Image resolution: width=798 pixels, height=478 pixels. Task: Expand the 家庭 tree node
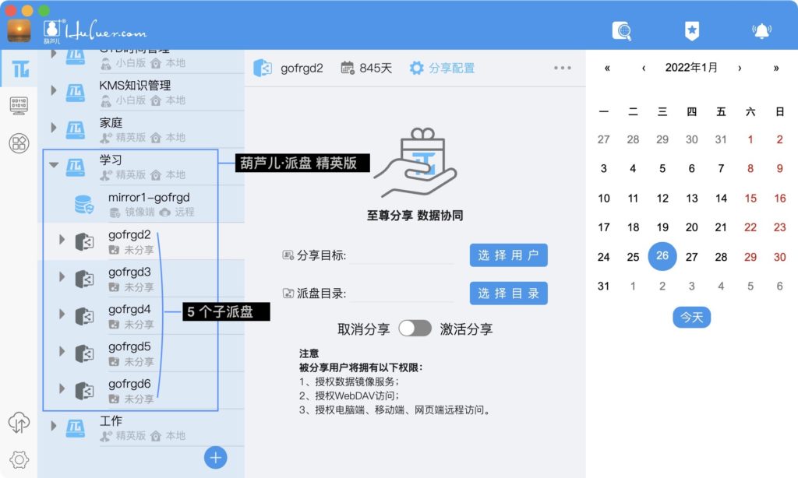click(54, 128)
